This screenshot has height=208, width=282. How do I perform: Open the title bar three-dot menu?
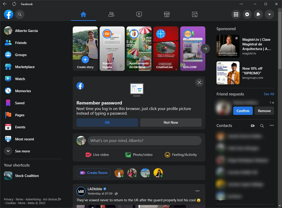pyautogui.click(x=241, y=4)
